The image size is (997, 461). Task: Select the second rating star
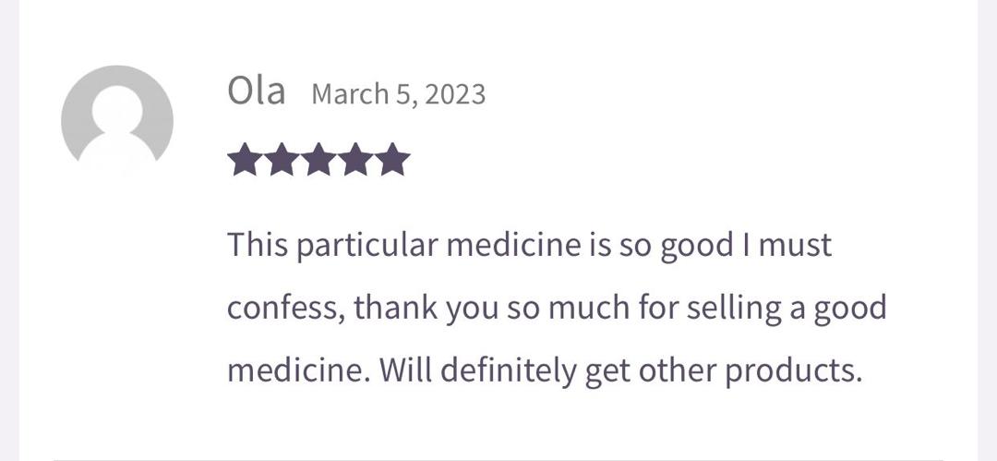coord(282,160)
